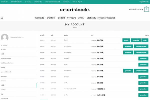
Task: Expand the หมวดหนังสือ menu
Action: 40,18
